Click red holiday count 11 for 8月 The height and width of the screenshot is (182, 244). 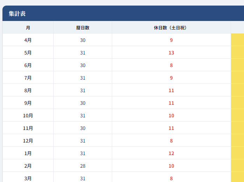(171, 90)
